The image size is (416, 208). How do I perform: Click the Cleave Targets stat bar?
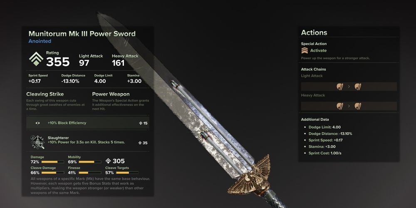[x=127, y=173]
